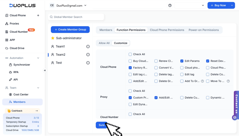Open the Power-on Permissions tab

[x=203, y=30]
